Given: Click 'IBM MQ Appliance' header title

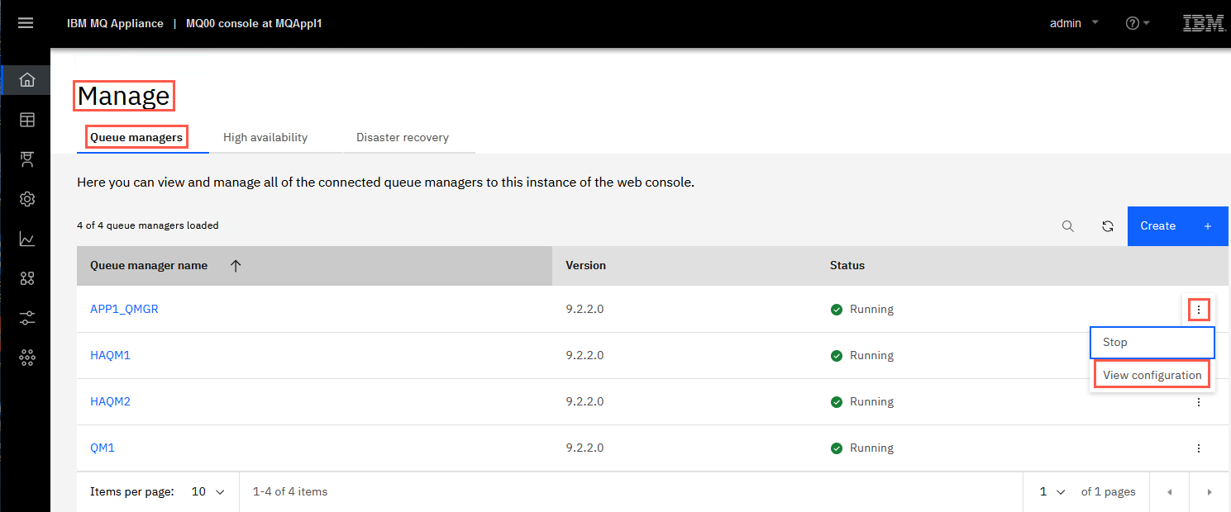Looking at the screenshot, I should pos(115,23).
